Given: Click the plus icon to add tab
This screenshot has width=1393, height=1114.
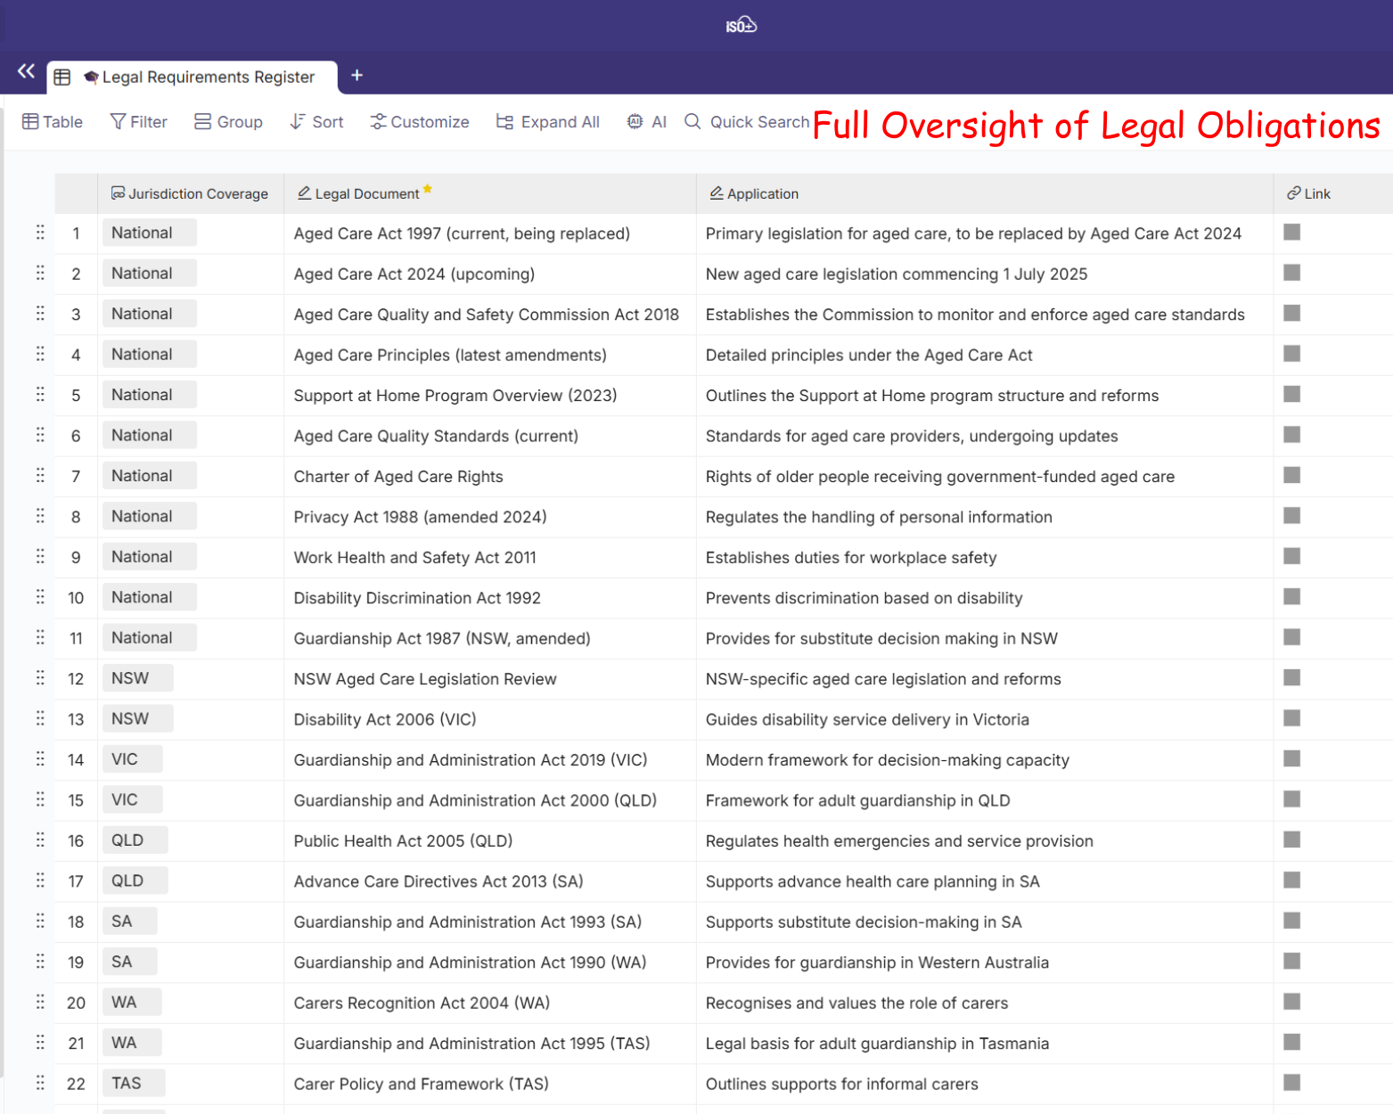Looking at the screenshot, I should click(356, 76).
